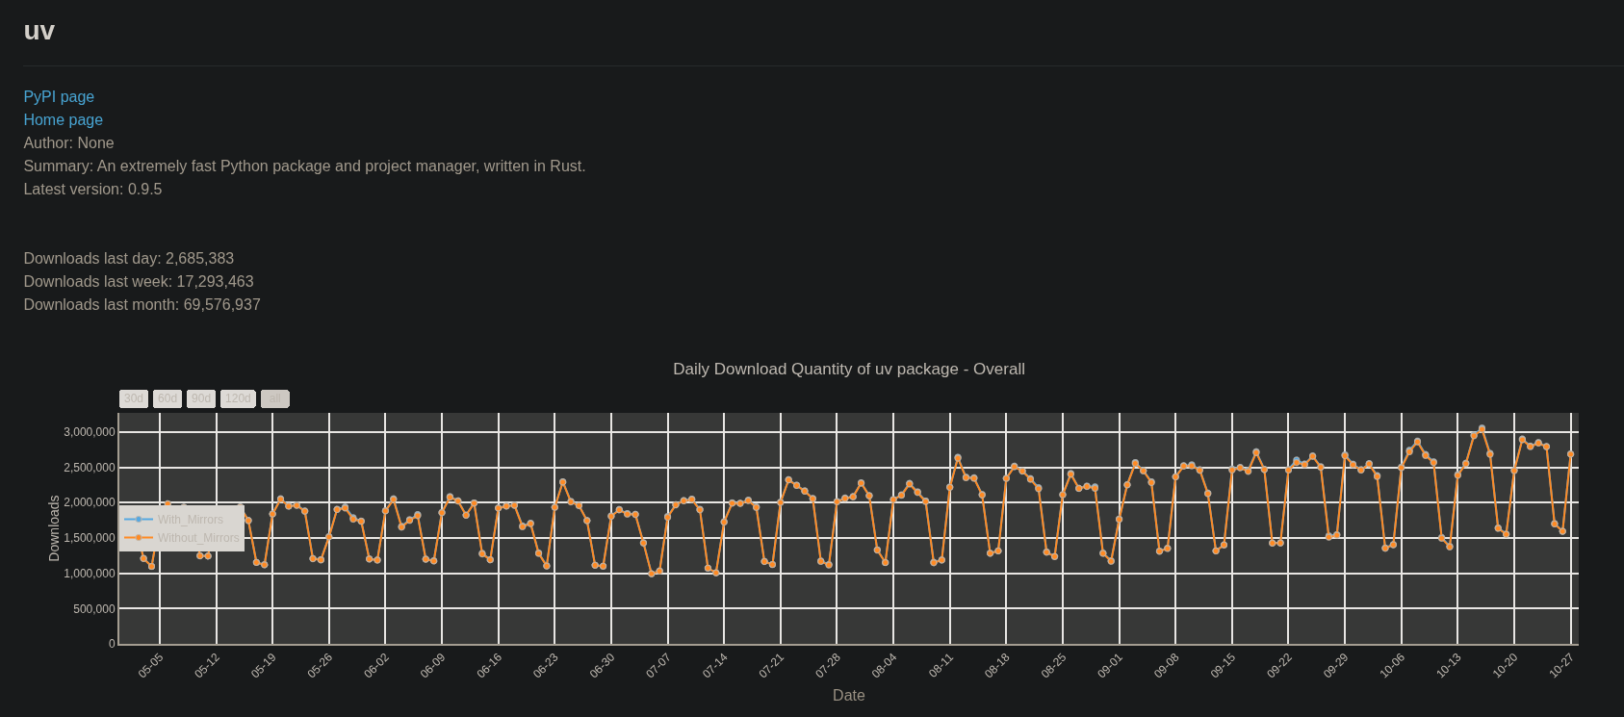Open the Home page link
The image size is (1624, 717).
(x=63, y=119)
